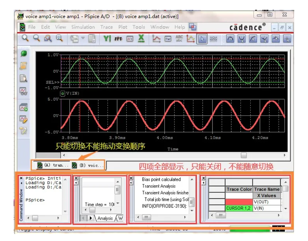Click the Cursor Min icon
The image size is (308, 241).
(x=265, y=39)
